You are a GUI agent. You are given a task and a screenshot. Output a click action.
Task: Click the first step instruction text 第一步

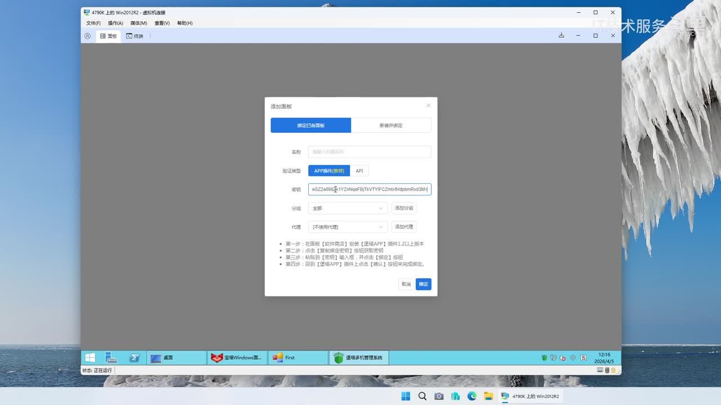click(x=355, y=244)
